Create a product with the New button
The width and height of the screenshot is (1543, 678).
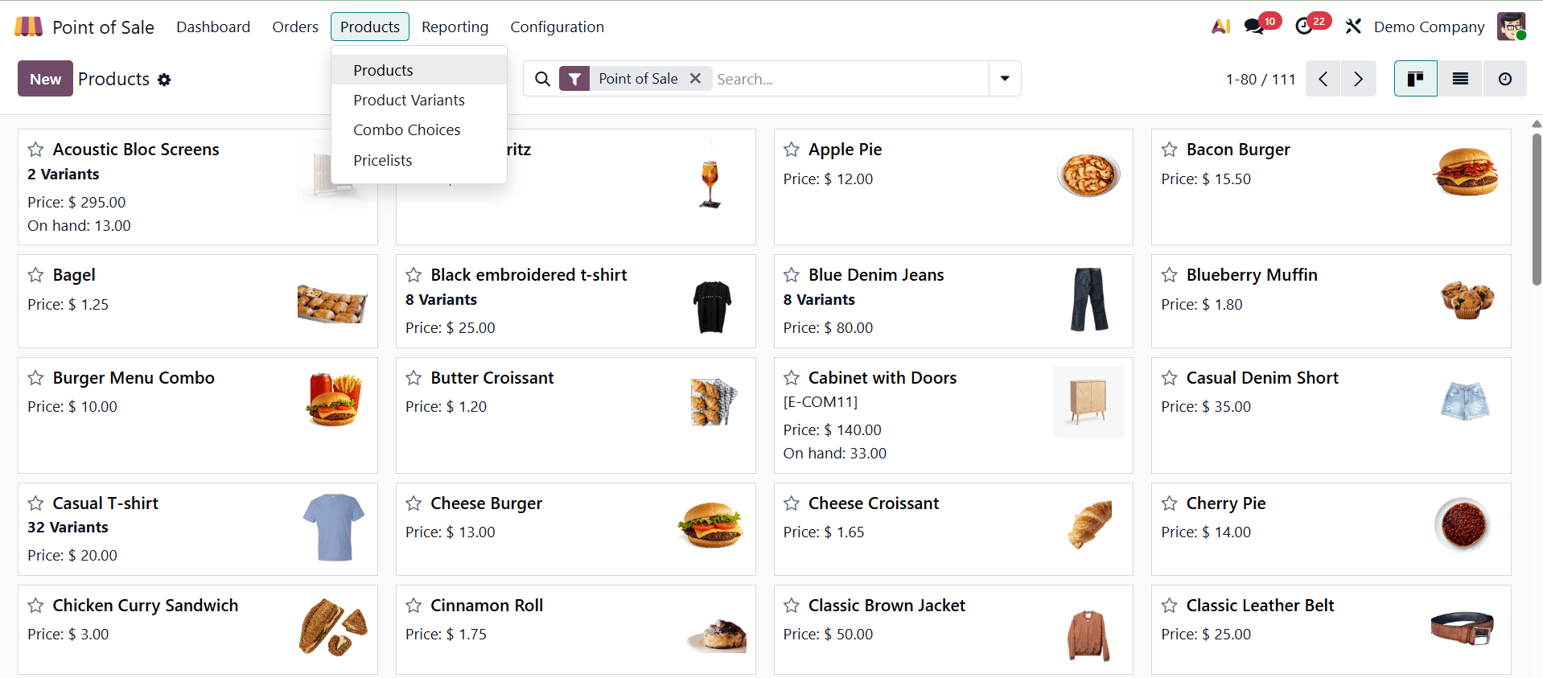click(x=44, y=78)
